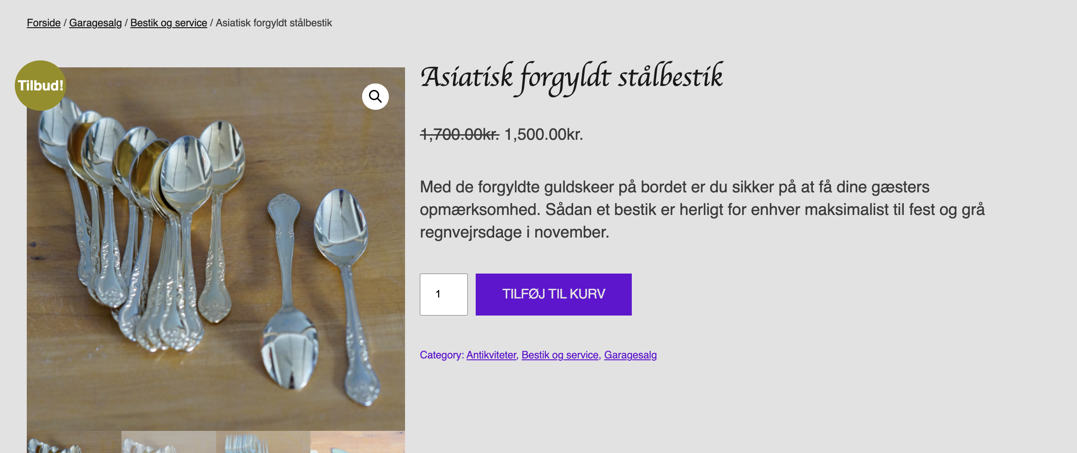Select the struck-through 1,700.00kr. old price
Image resolution: width=1077 pixels, height=453 pixels.
(459, 135)
